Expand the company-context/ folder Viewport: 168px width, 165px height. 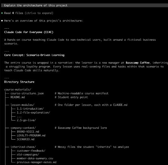(x=23, y=128)
